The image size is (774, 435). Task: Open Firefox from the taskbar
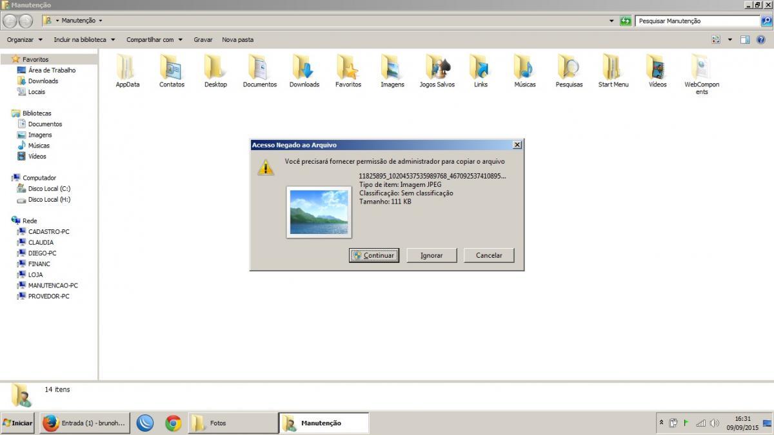84,423
